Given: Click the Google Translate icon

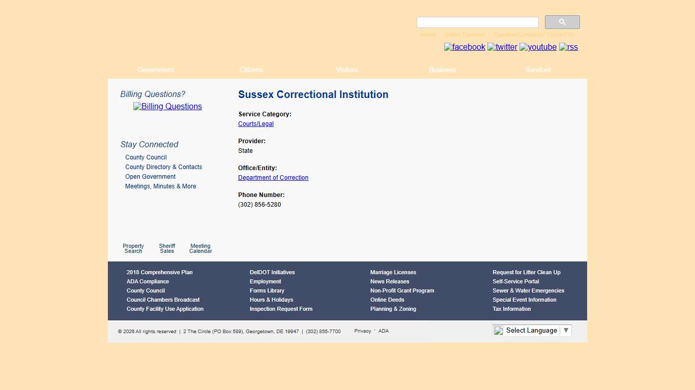Looking at the screenshot, I should point(498,330).
